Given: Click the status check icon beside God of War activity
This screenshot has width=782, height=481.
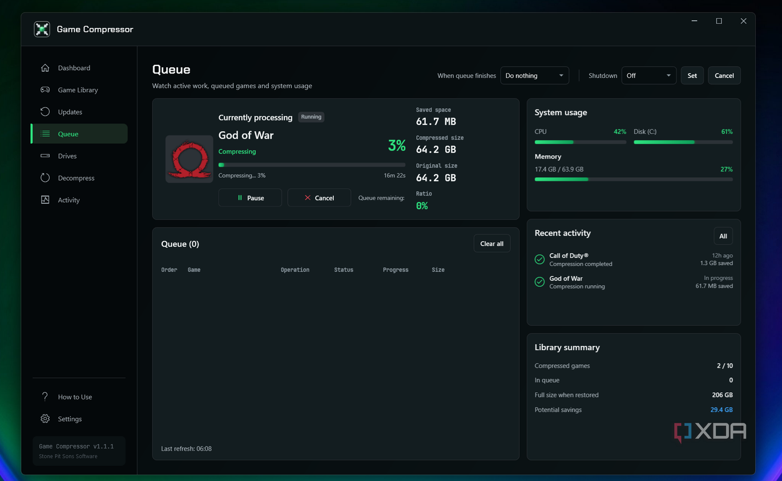Looking at the screenshot, I should pyautogui.click(x=539, y=282).
